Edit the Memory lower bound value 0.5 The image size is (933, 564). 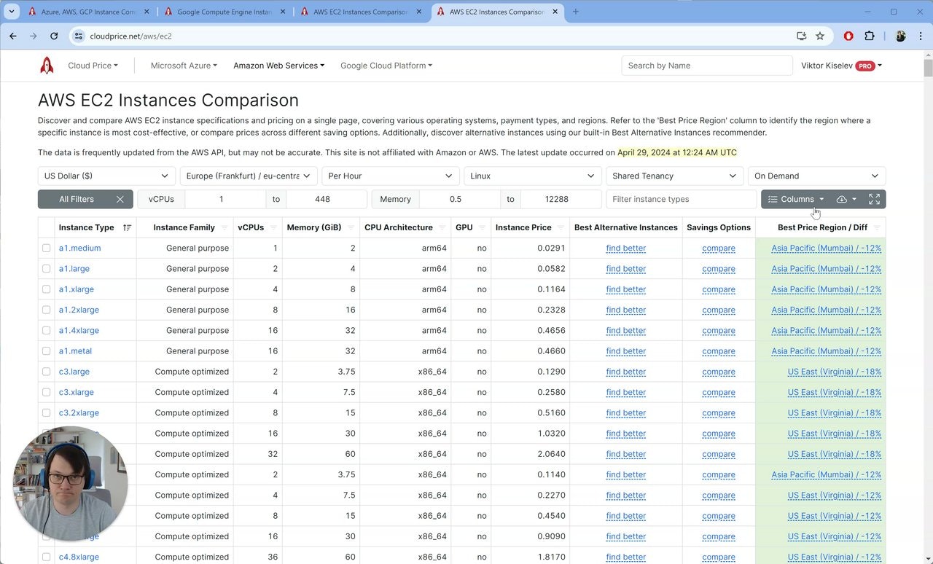pyautogui.click(x=456, y=199)
